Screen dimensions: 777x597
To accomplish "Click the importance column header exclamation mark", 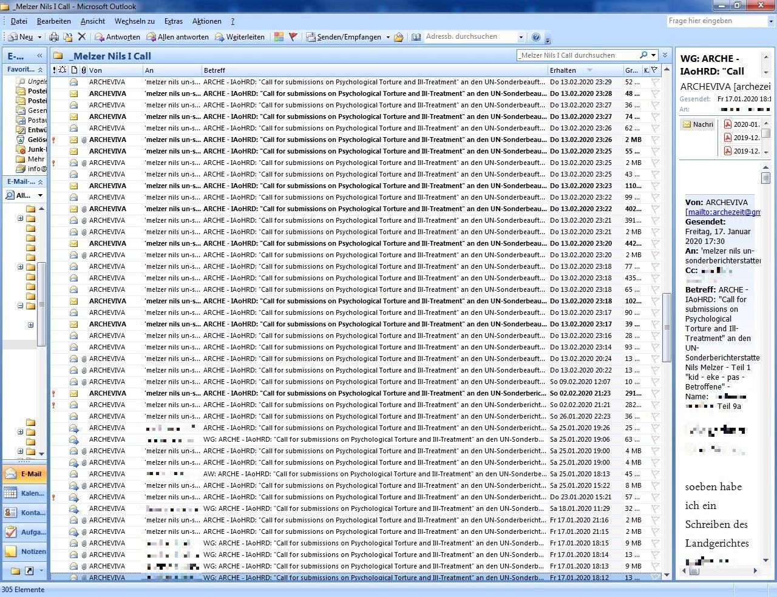I will point(54,70).
